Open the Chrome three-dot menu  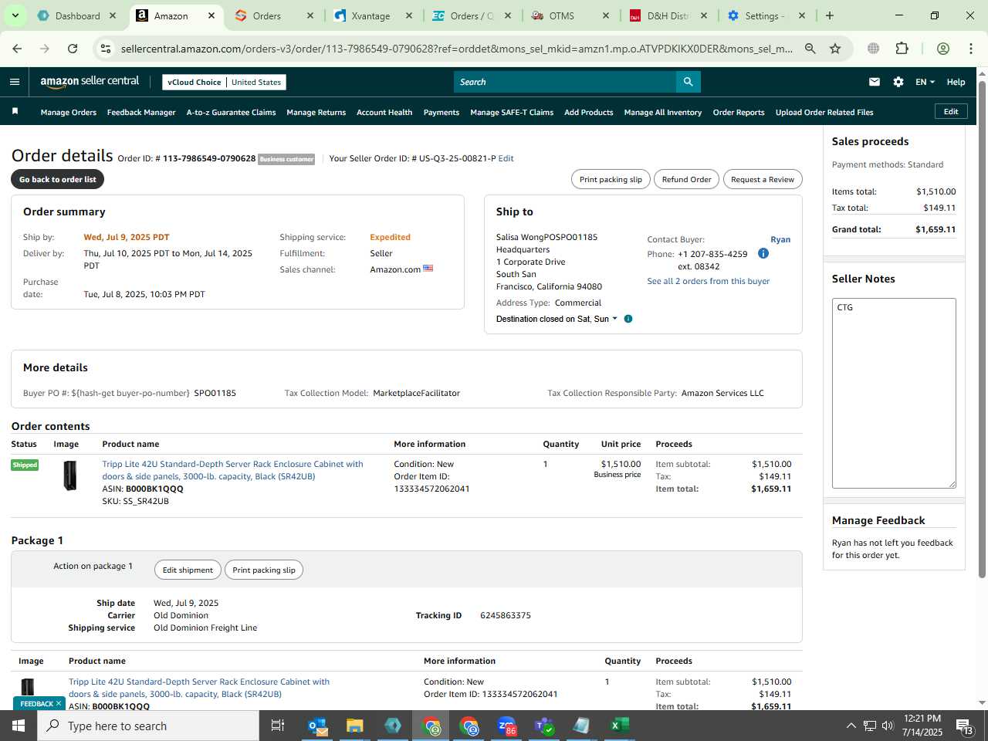(x=971, y=49)
